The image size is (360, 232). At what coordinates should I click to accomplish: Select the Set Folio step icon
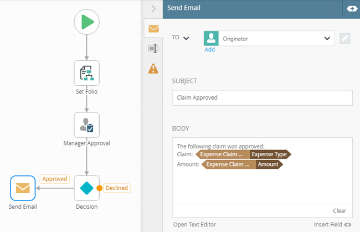pos(86,73)
